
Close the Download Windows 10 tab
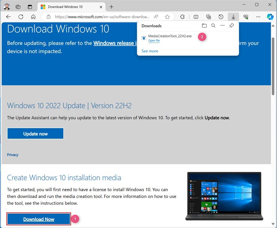click(x=101, y=7)
